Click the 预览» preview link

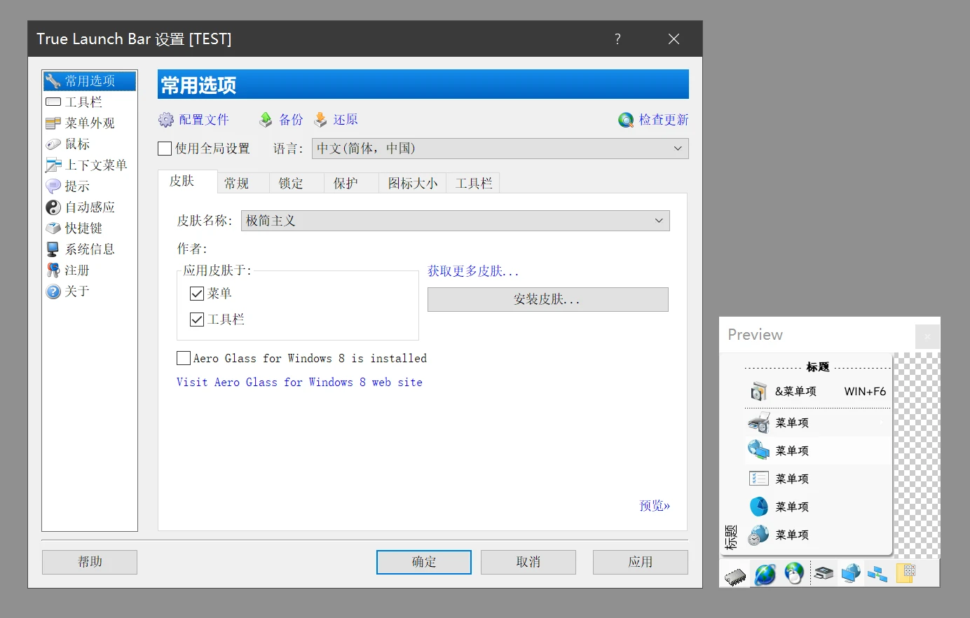pyautogui.click(x=655, y=506)
